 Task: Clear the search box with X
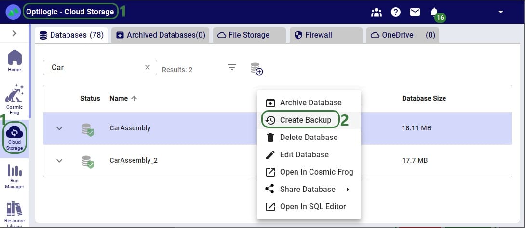pyautogui.click(x=148, y=67)
